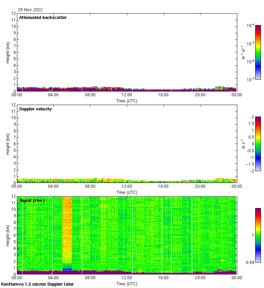Viewport: 264px width, 288px height.
Task: Click the m s⁻¹ unit label beside velocity colorbar
Action: coord(243,144)
